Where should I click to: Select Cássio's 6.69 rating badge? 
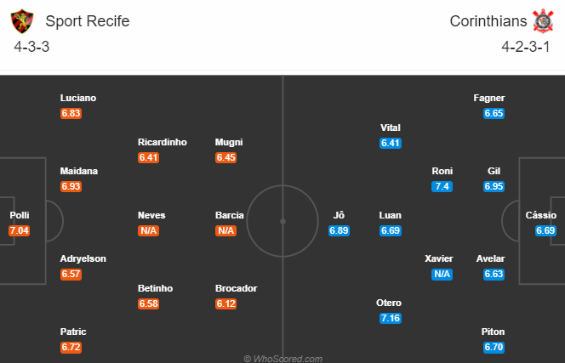coord(545,230)
